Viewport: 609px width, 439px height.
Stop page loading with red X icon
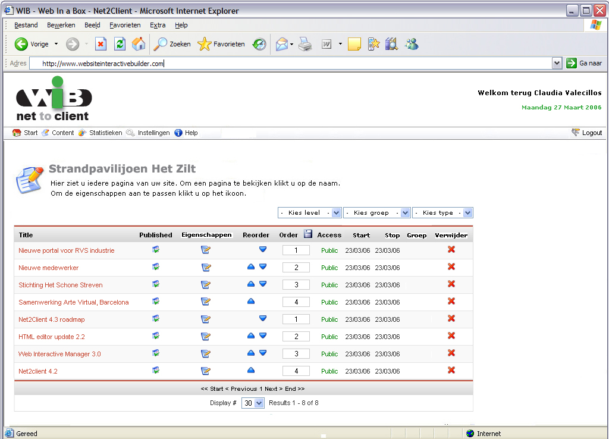click(101, 44)
